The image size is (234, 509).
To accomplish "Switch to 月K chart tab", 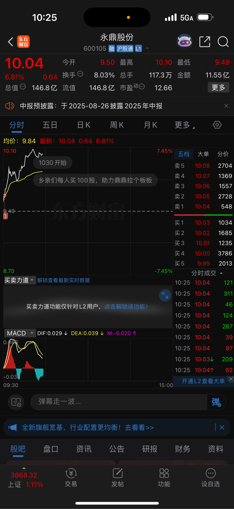I will tap(150, 125).
